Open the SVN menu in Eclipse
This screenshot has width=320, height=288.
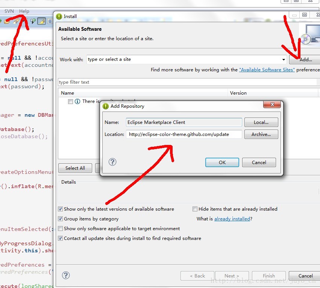coord(9,11)
